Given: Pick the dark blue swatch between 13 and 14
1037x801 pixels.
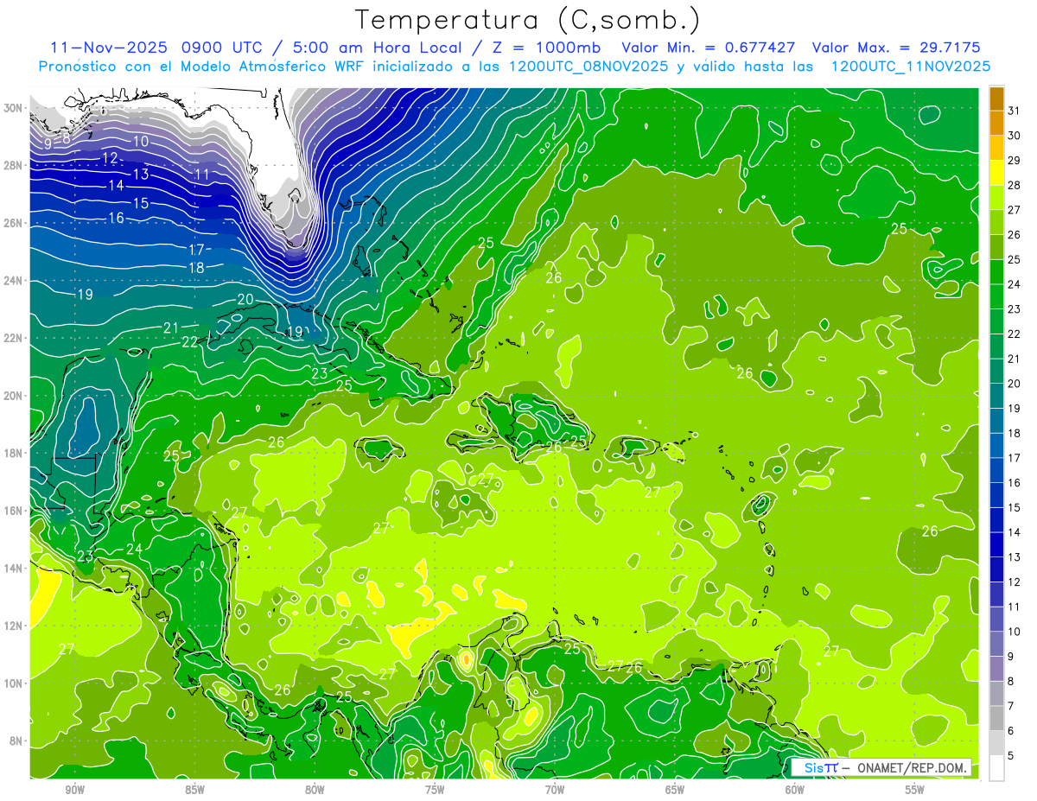Looking at the screenshot, I should 996,544.
